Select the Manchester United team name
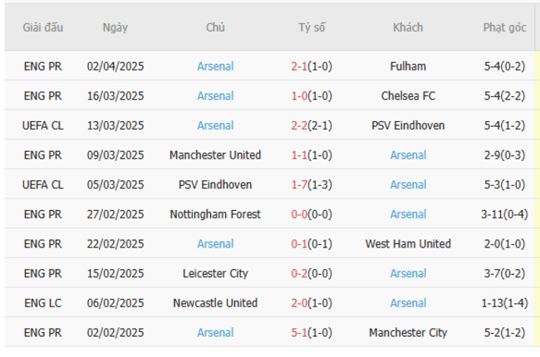Screen dimensions: 540x357 [x=215, y=155]
